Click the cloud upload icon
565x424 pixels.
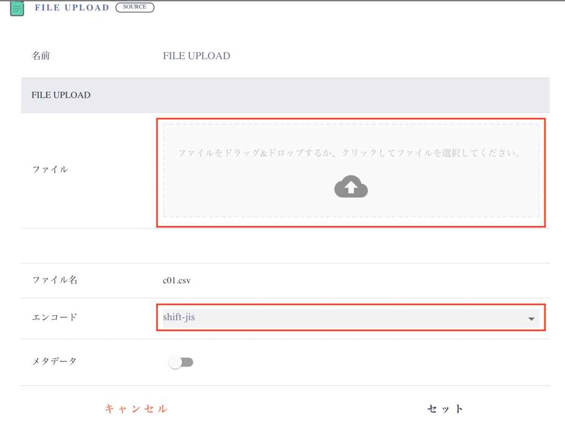pyautogui.click(x=351, y=187)
